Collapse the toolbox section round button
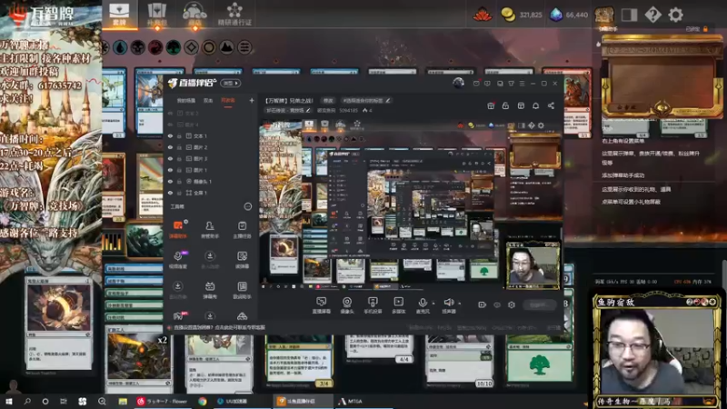 tap(247, 206)
